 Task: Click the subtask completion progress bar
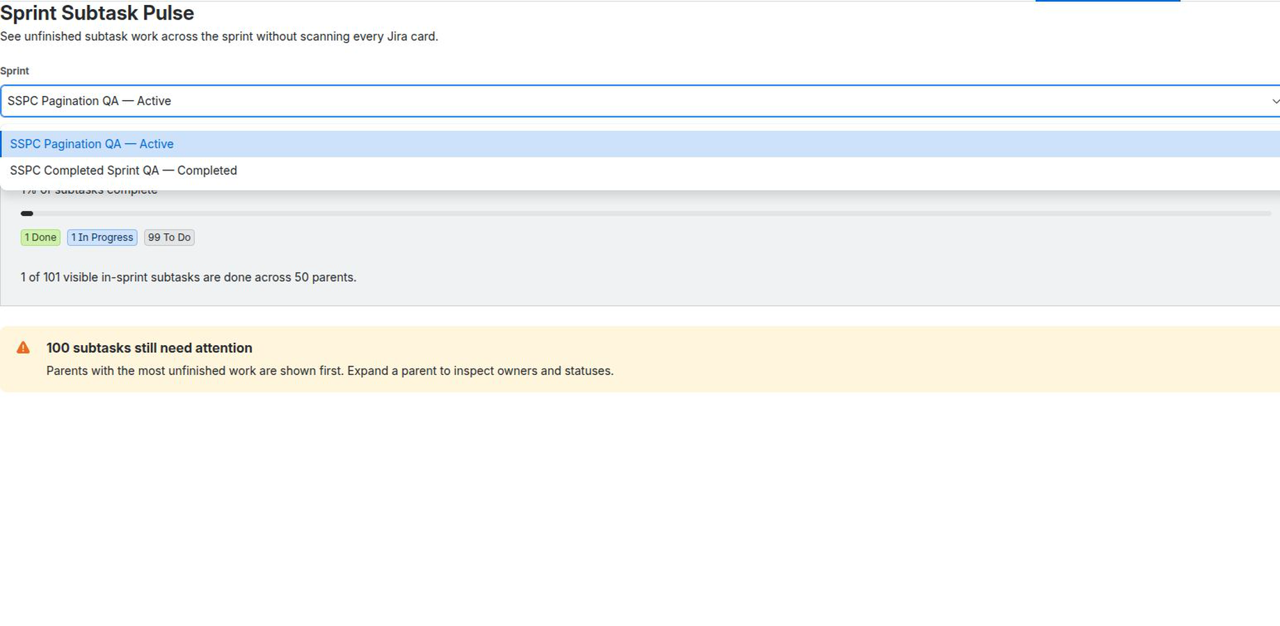coord(646,214)
